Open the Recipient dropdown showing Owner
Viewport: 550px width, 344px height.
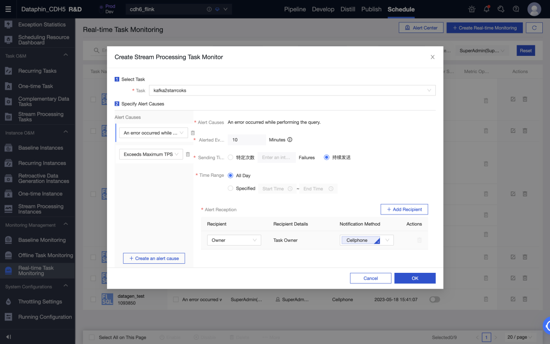(234, 241)
